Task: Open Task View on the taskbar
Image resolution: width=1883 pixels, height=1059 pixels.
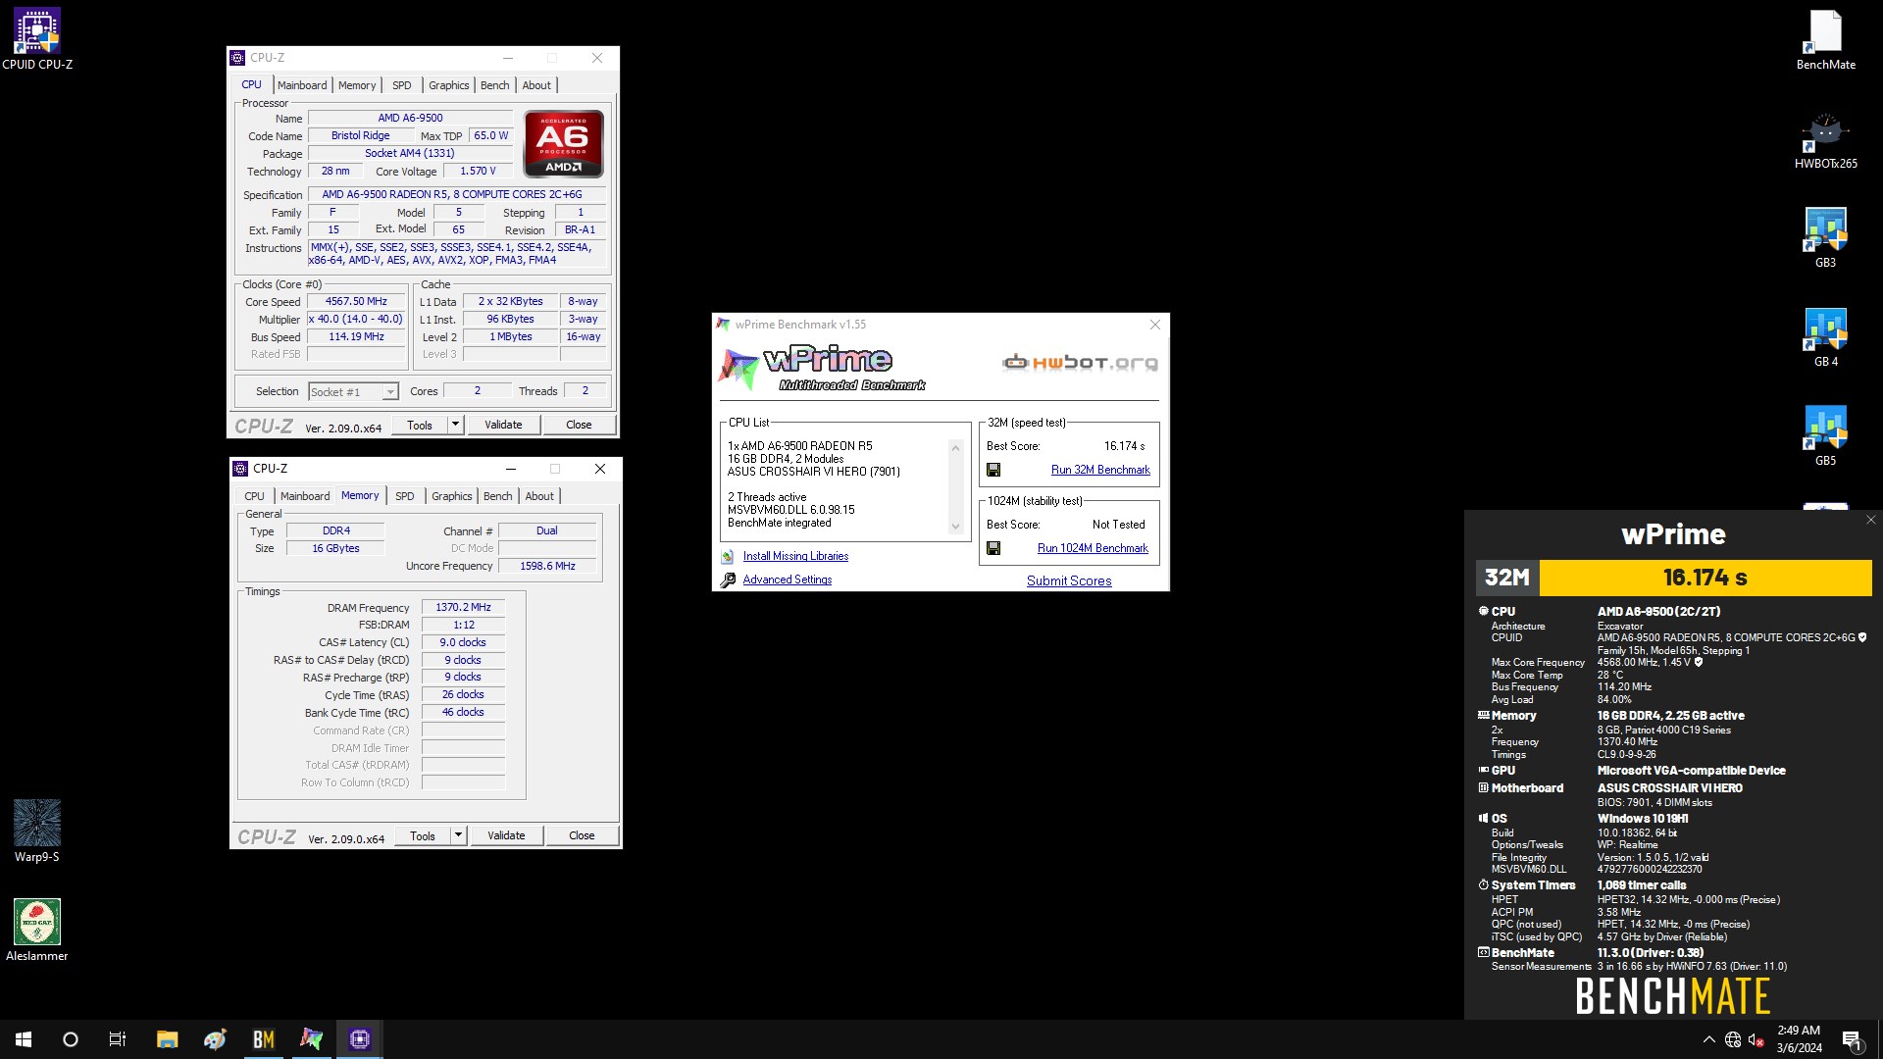Action: (x=118, y=1039)
